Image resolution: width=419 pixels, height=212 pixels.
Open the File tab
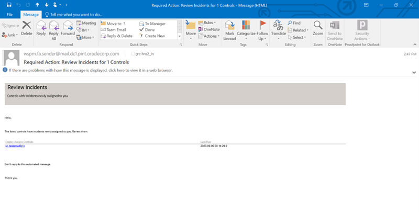click(x=9, y=15)
